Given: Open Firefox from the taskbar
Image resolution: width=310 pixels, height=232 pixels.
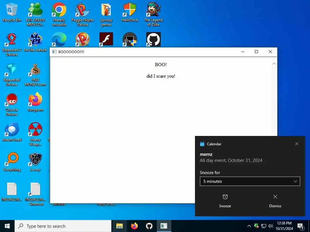Looking at the screenshot, I should click(134, 226).
